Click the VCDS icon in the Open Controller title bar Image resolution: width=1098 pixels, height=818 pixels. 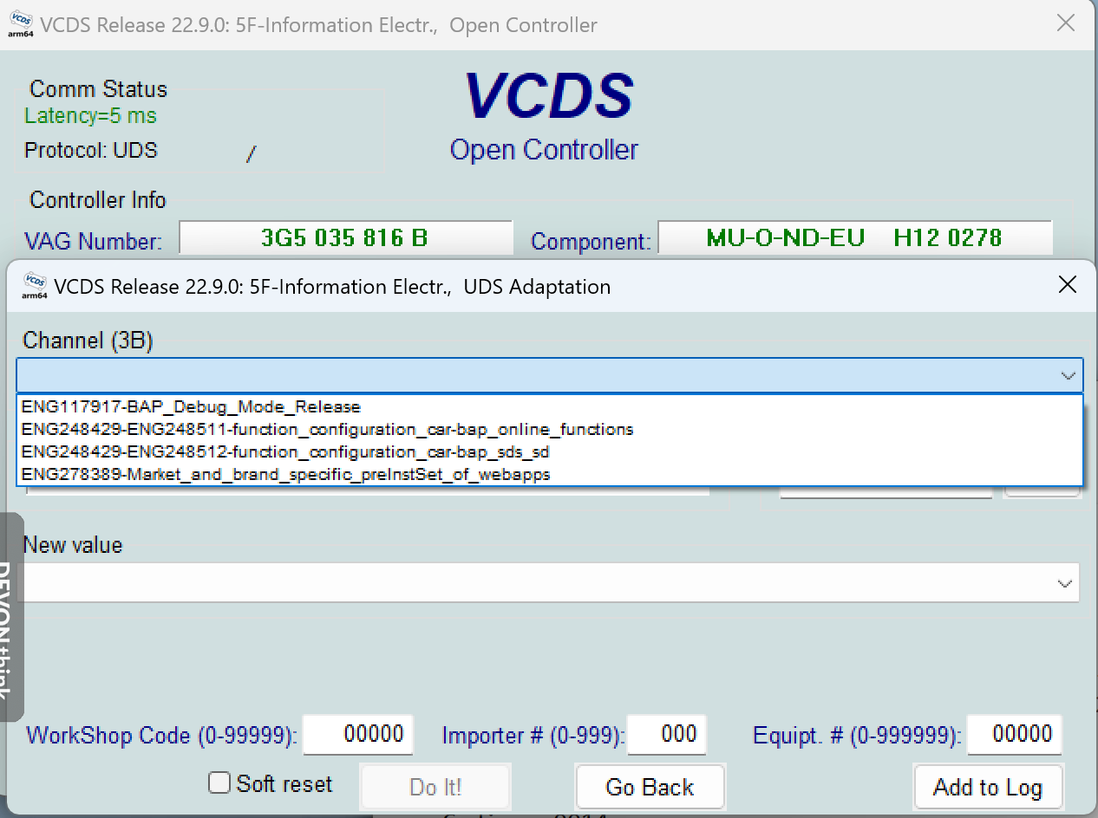click(21, 24)
